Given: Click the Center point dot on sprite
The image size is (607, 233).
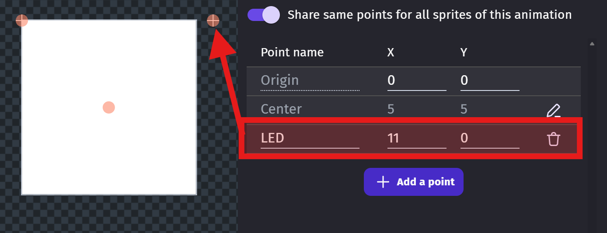Looking at the screenshot, I should coord(109,107).
